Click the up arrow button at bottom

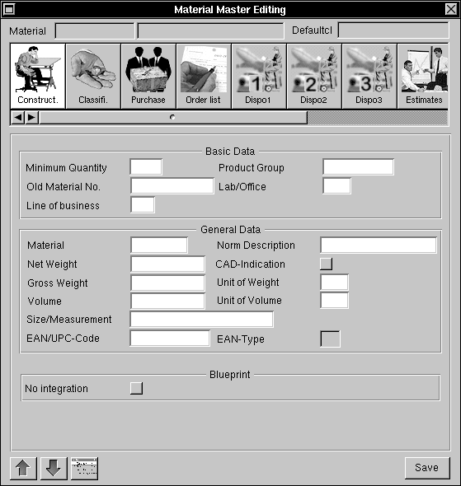[x=23, y=468]
